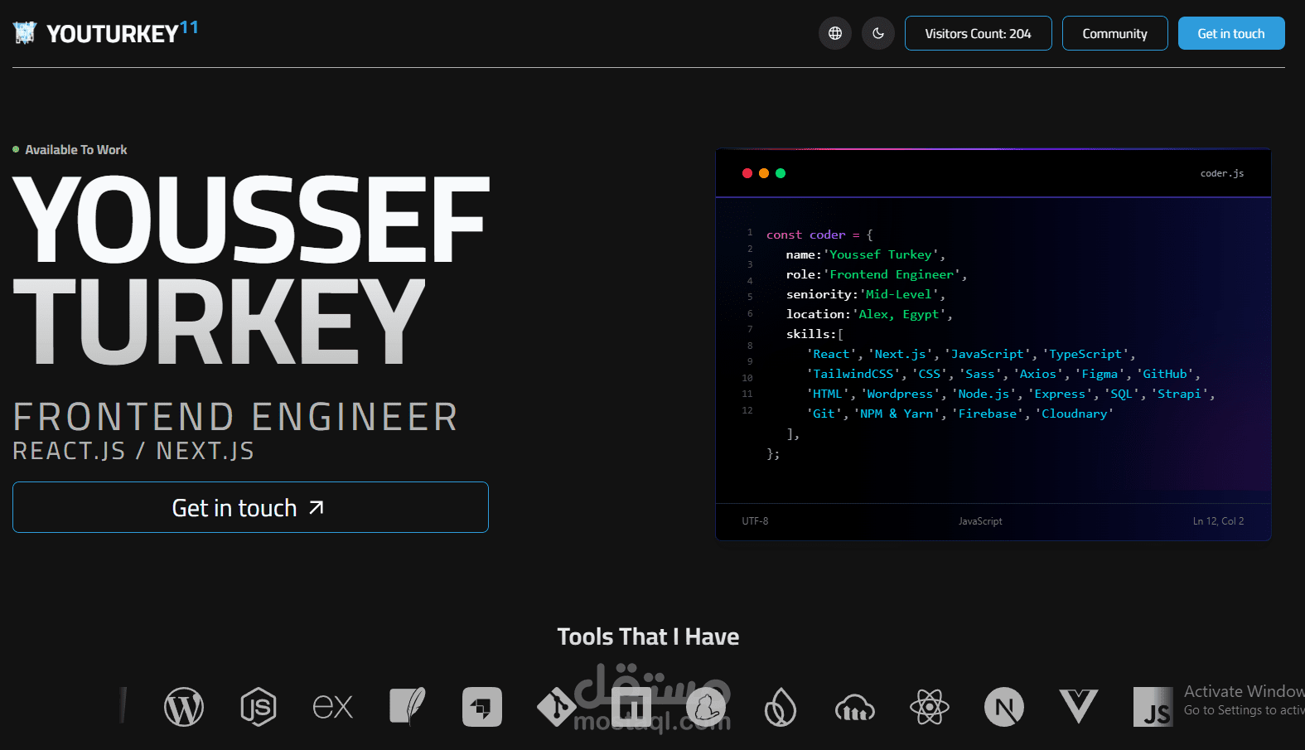Screen dimensions: 1305x750
Task: Select the npm square icon
Action: tap(631, 708)
